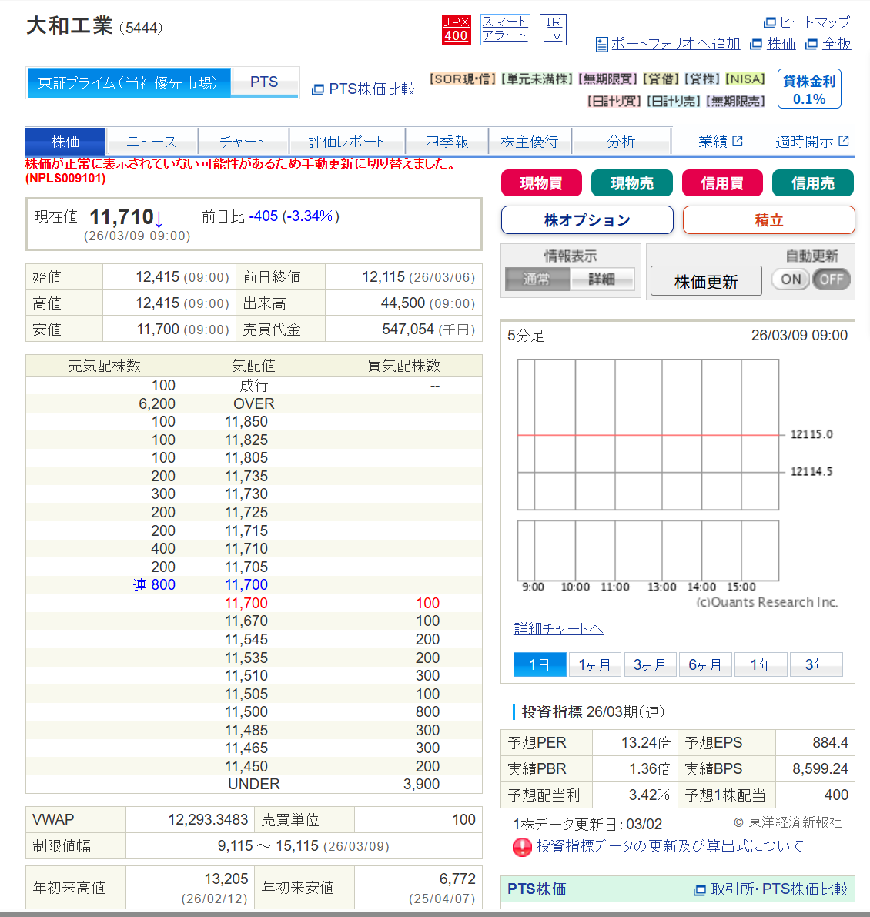Switch to the チャート tab
This screenshot has width=870, height=917.
[243, 142]
